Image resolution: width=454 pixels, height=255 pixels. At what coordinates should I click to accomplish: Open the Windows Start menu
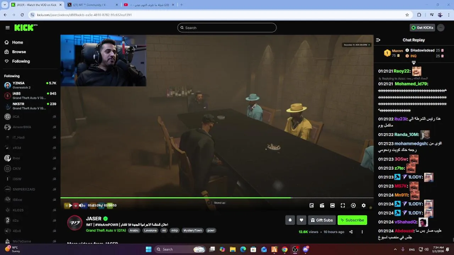tap(149, 249)
